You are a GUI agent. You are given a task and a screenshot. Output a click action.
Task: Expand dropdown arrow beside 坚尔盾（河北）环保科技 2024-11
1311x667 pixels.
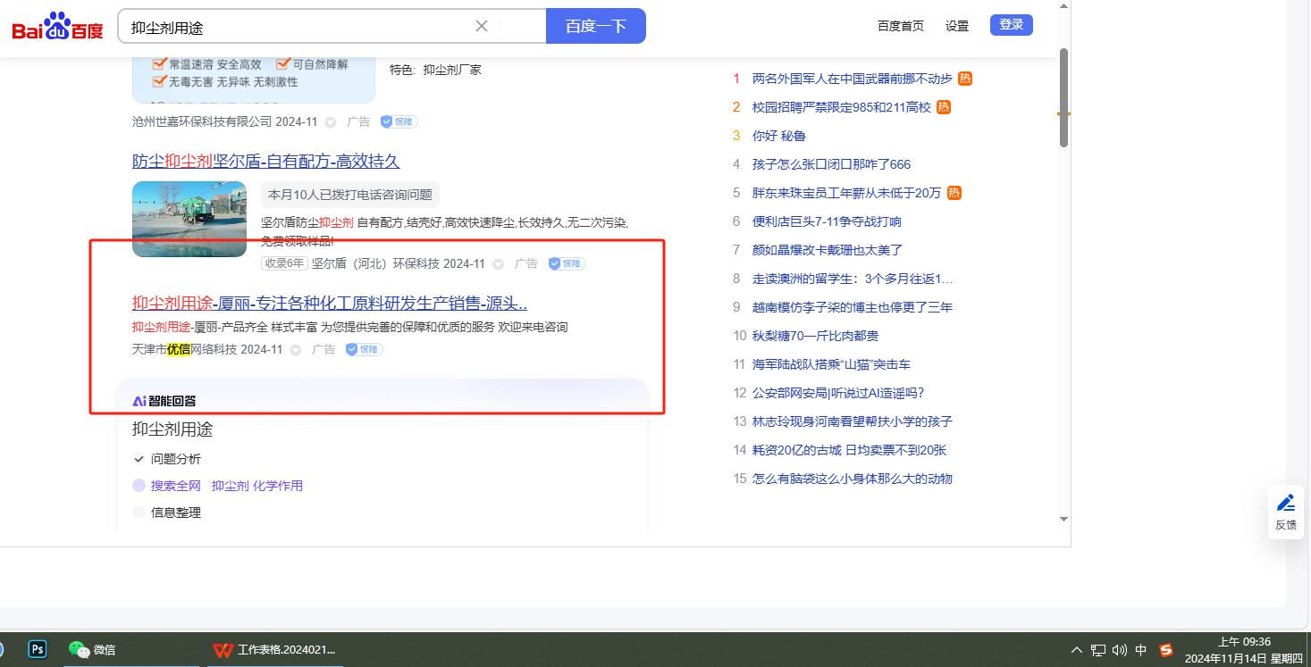499,264
